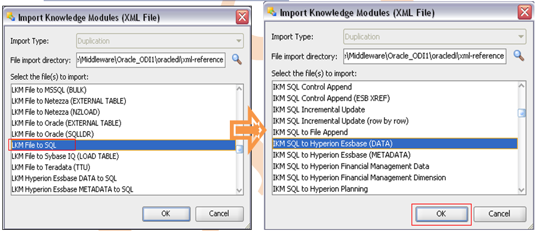Screen dimensions: 535x231
Task: Select IKM SQL Incremental Update
Action: 395,110
